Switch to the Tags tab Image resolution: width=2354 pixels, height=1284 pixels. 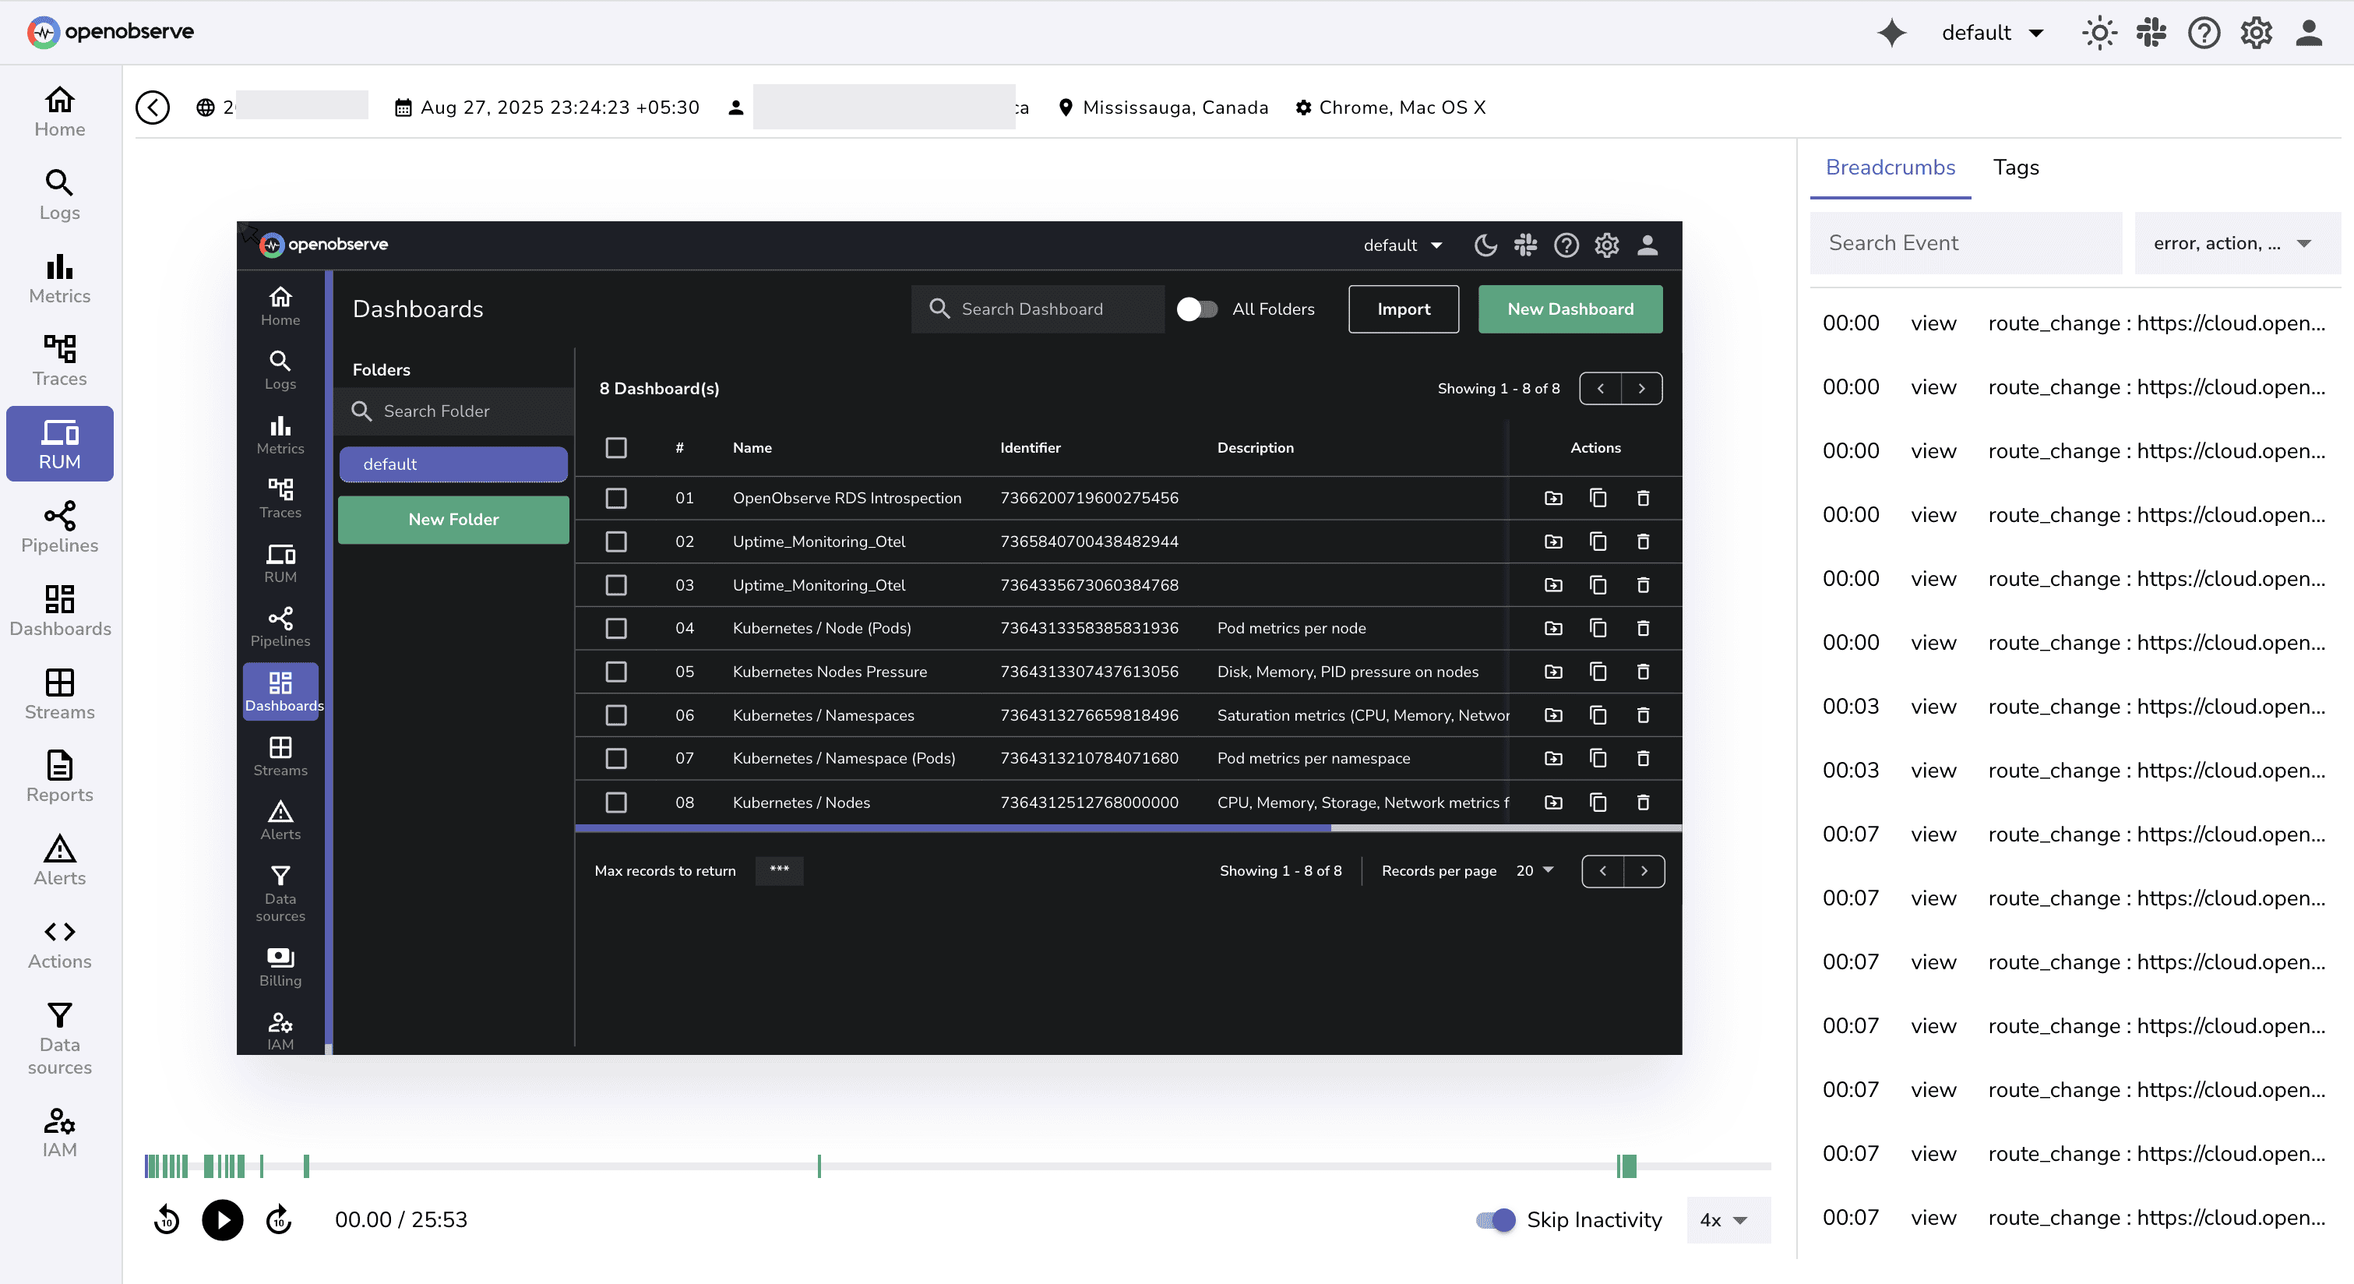(x=2016, y=168)
